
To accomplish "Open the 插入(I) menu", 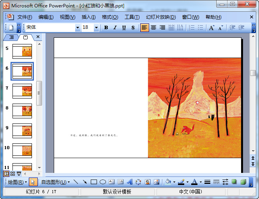I will [88, 17].
